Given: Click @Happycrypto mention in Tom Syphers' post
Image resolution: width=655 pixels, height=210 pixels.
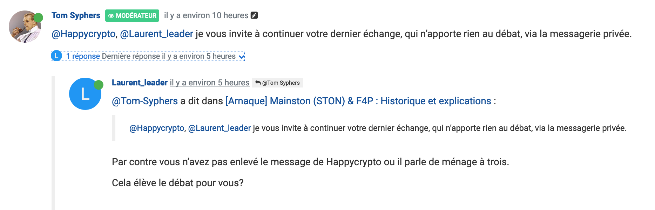Looking at the screenshot, I should [x=83, y=34].
